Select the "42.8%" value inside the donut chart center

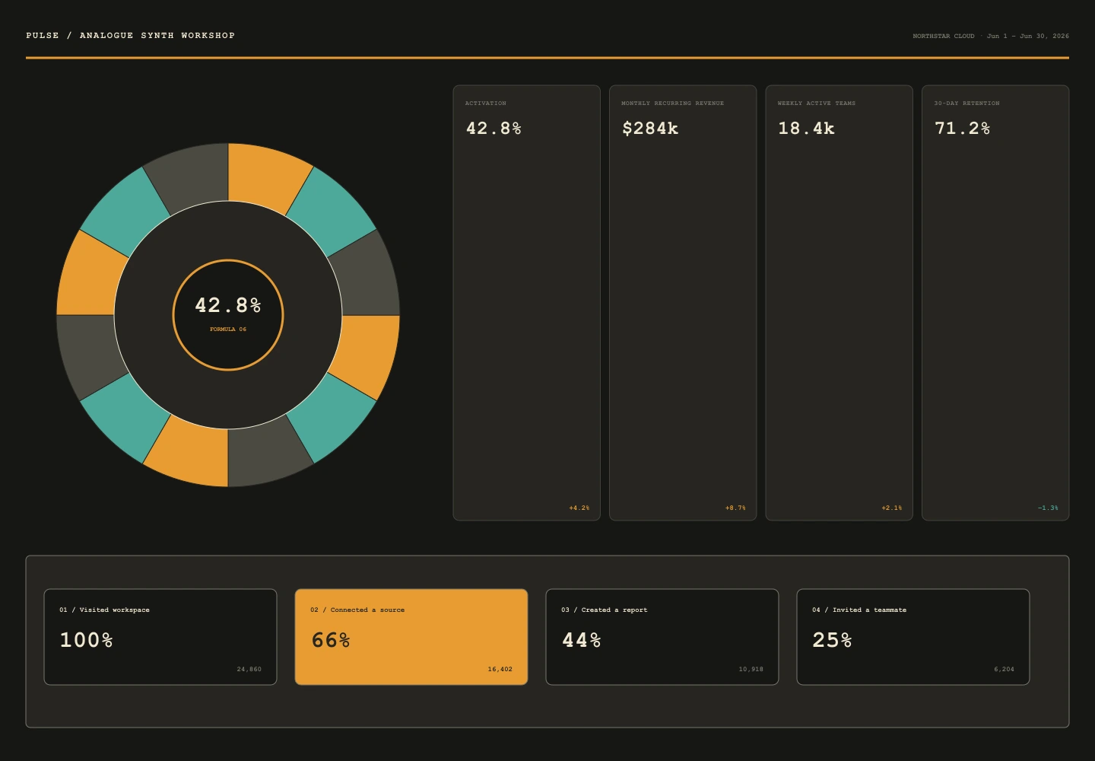pyautogui.click(x=228, y=305)
